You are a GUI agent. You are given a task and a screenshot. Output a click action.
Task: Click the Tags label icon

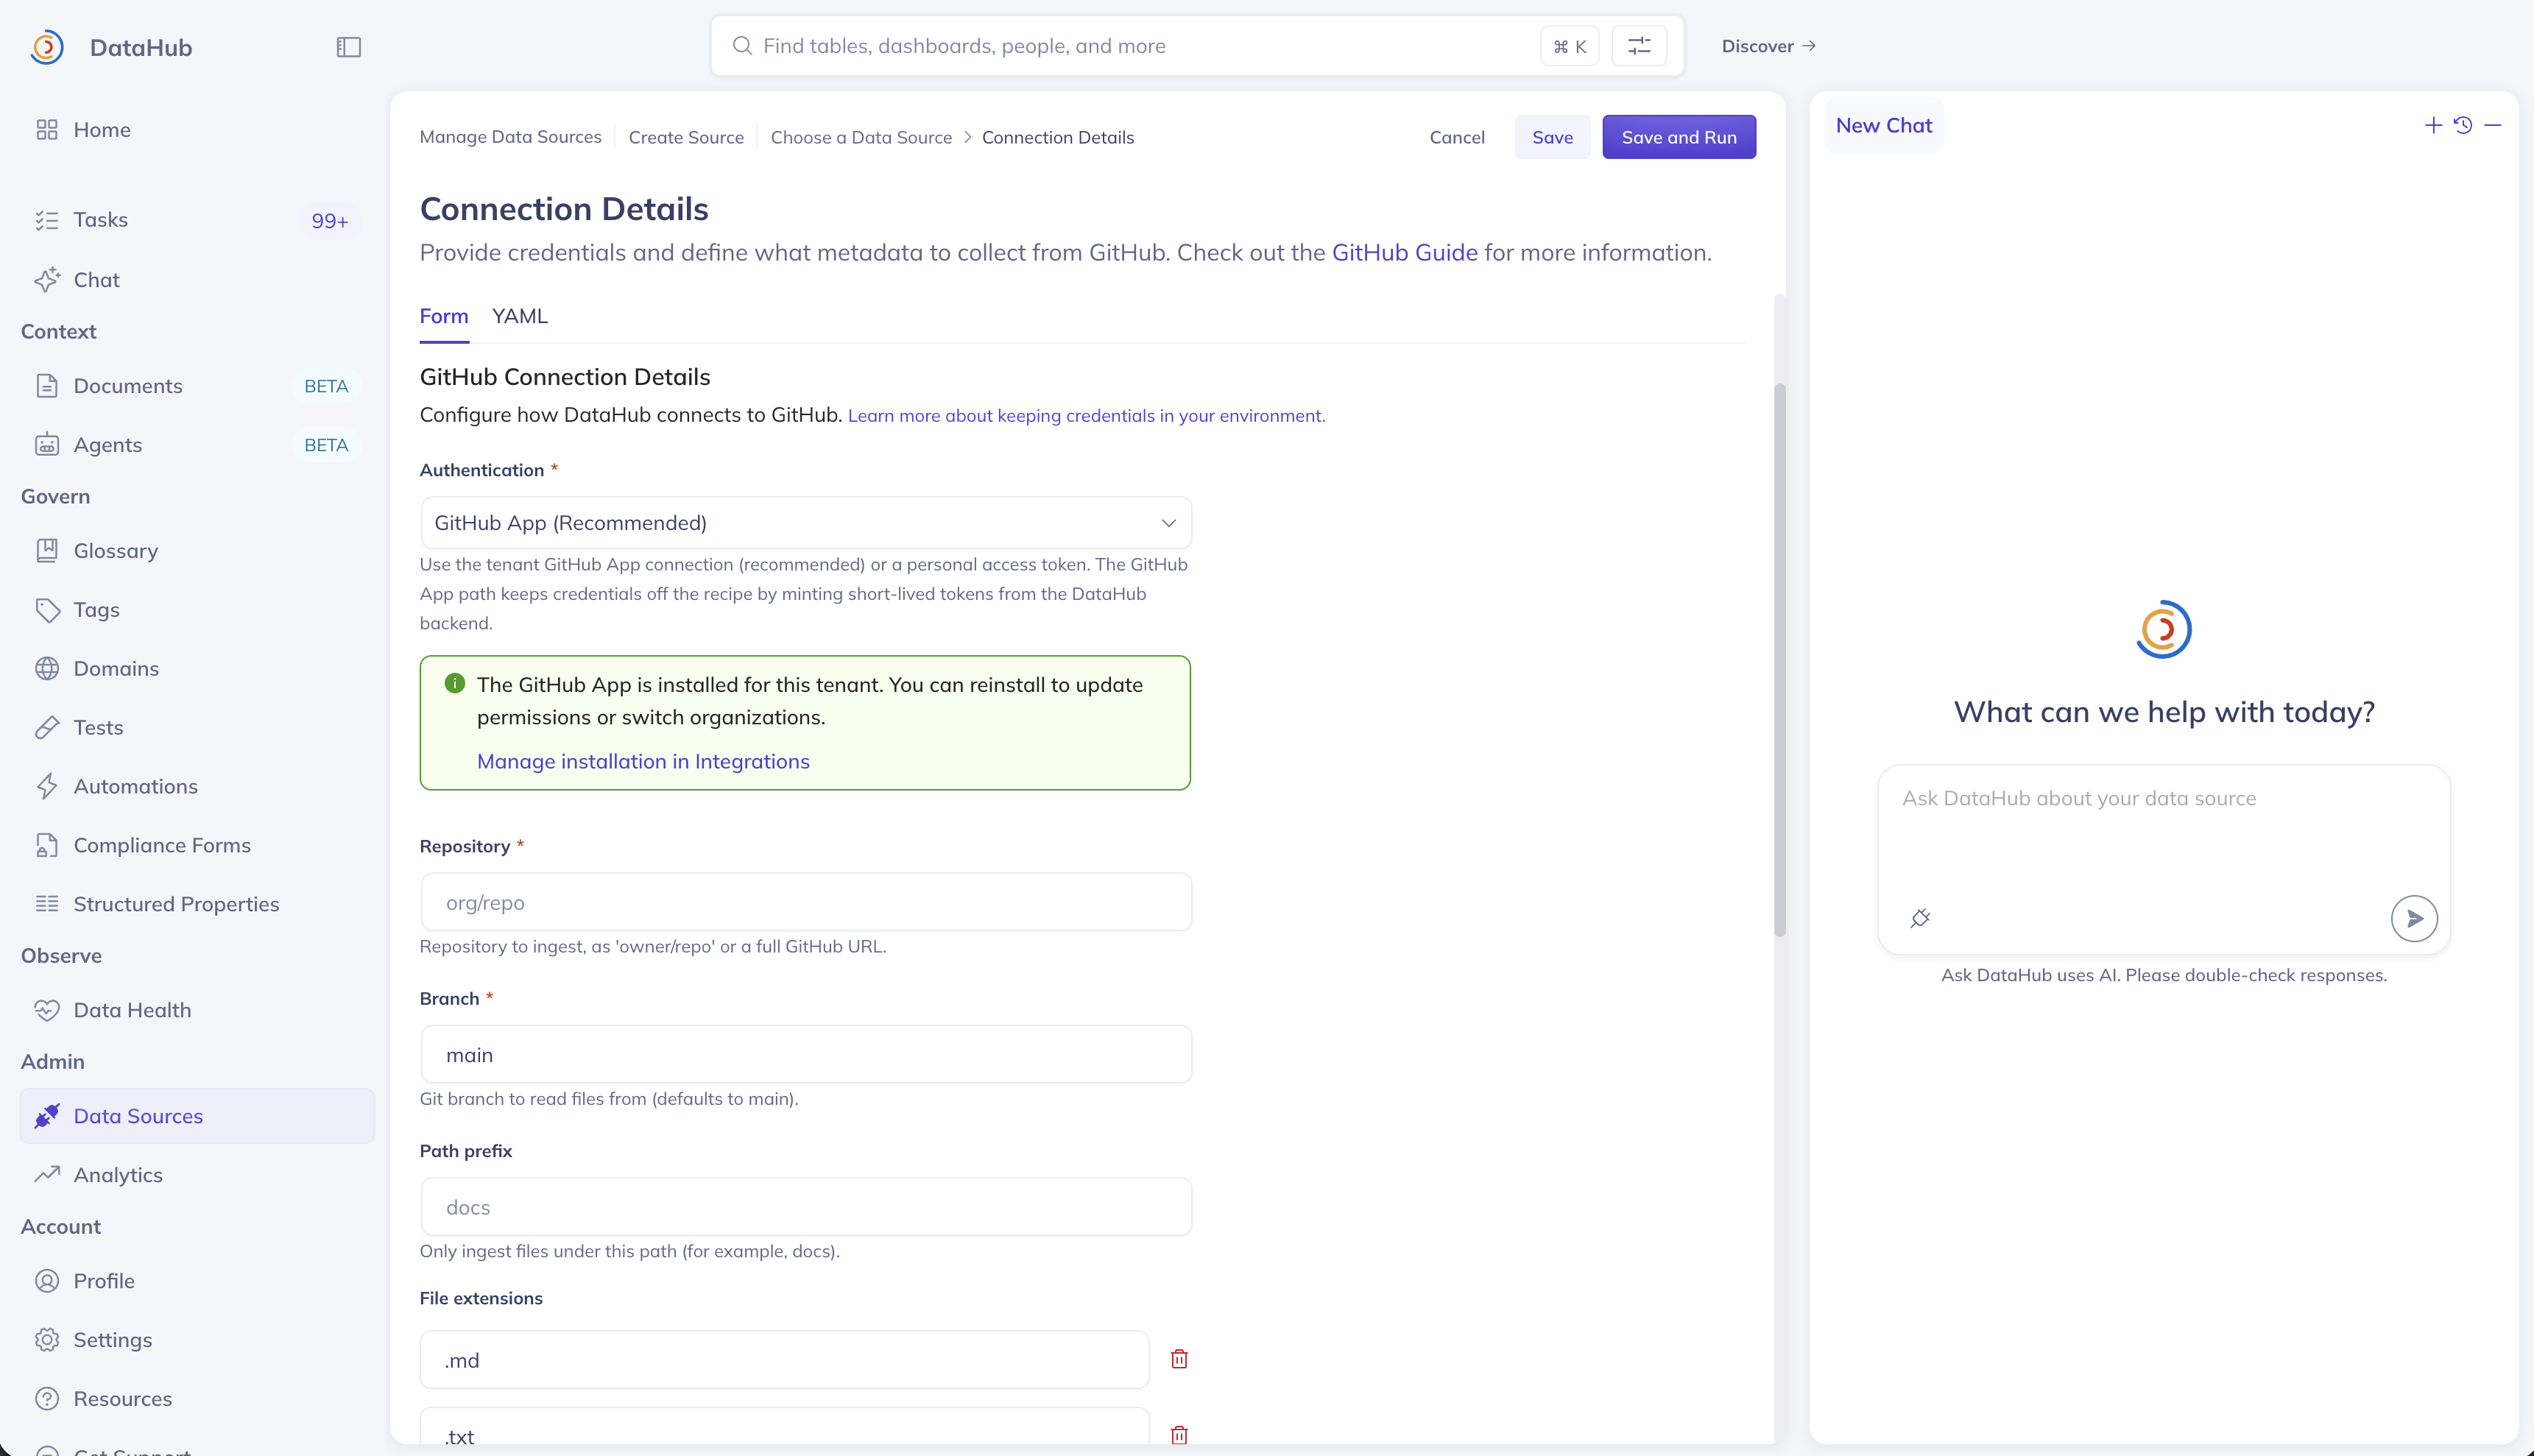pyautogui.click(x=47, y=610)
